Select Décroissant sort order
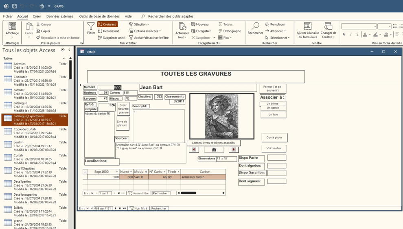Screen dimensions: 403x229 pos(108,31)
